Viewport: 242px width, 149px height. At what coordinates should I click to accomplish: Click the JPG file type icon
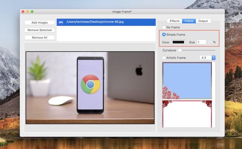tap(61, 22)
